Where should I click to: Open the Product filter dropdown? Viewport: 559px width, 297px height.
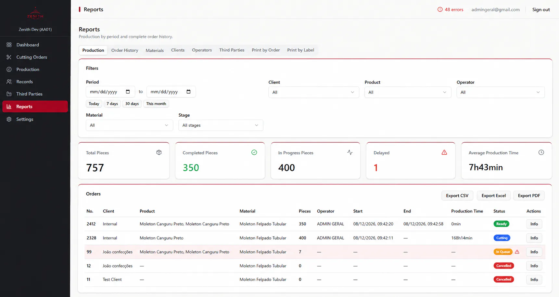click(x=408, y=92)
